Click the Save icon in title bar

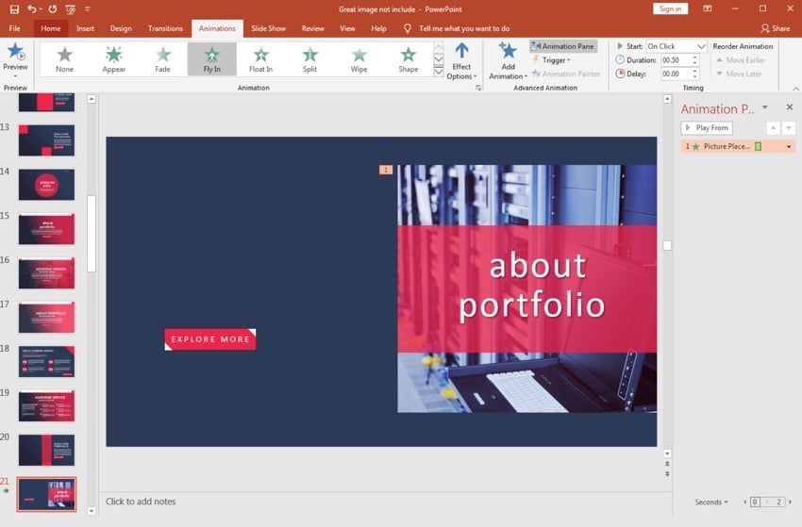click(14, 8)
